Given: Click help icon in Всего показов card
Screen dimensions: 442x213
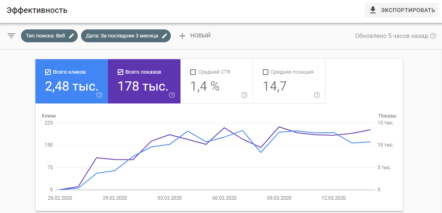Looking at the screenshot, I should point(172,95).
